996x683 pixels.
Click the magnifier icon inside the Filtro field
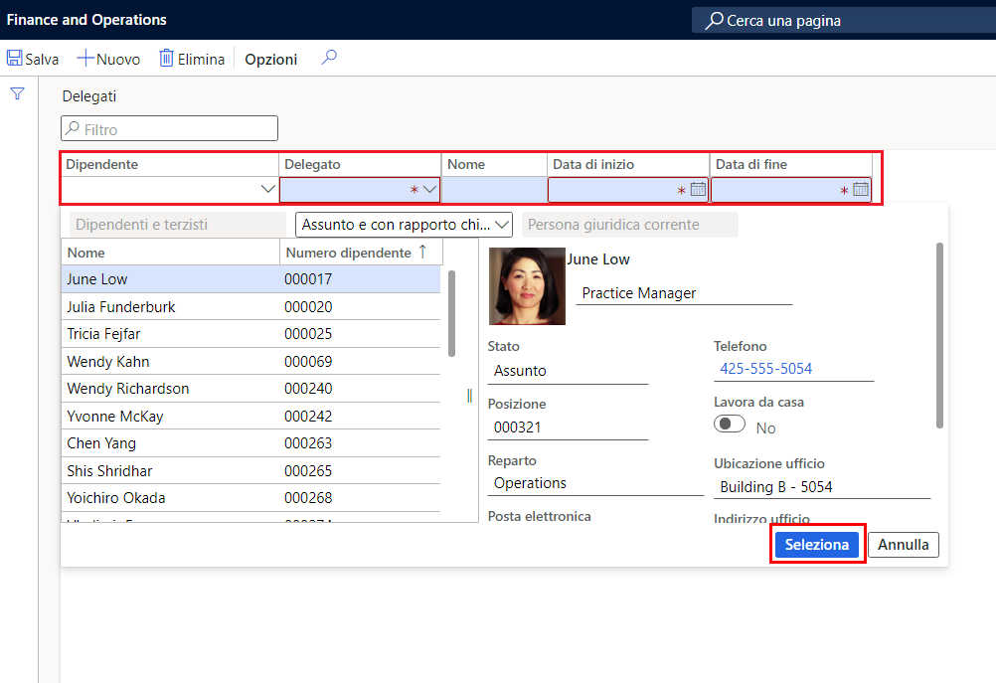tap(74, 128)
